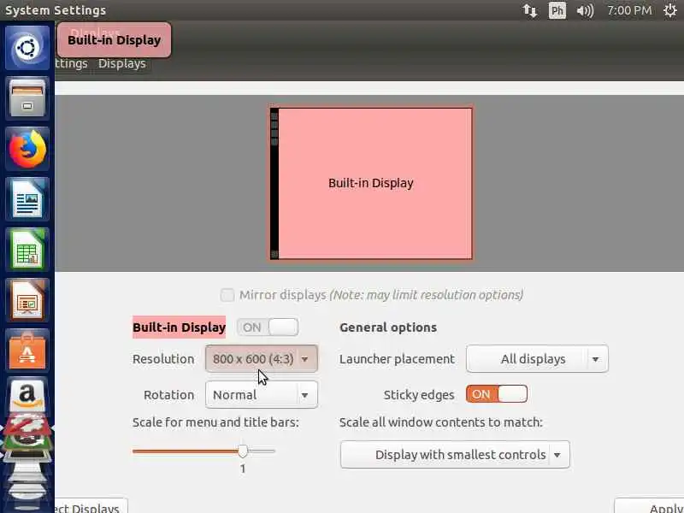Click the Apply button
684x513 pixels.
650,507
